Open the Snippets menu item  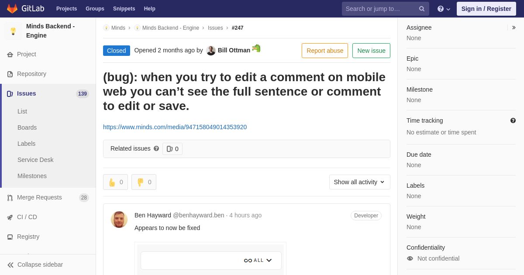click(x=124, y=9)
